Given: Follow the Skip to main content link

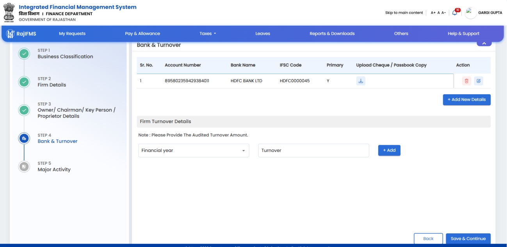Looking at the screenshot, I should pos(404,13).
